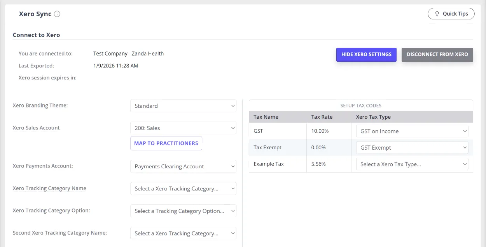Open the Xero Branding Theme dropdown

click(183, 106)
